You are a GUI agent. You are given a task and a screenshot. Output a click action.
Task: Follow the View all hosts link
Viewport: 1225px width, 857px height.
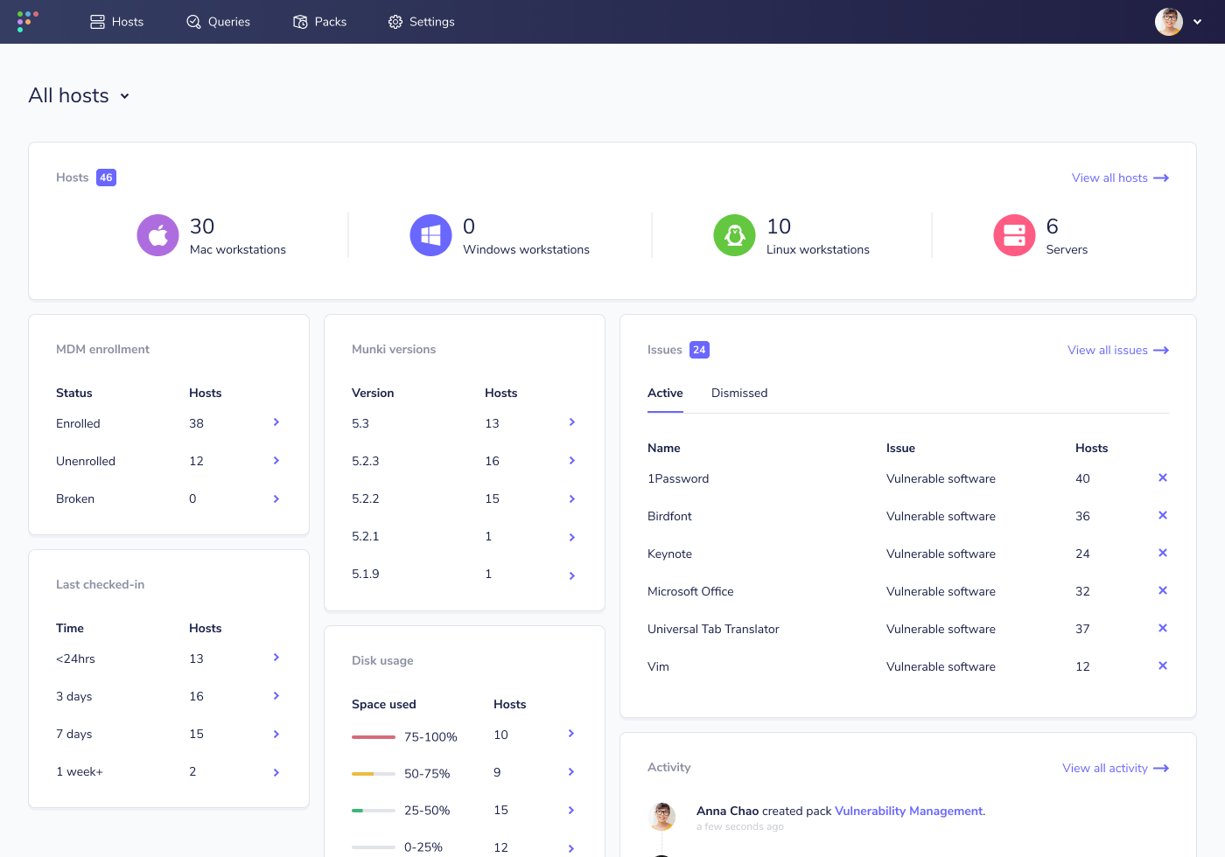(x=1111, y=178)
